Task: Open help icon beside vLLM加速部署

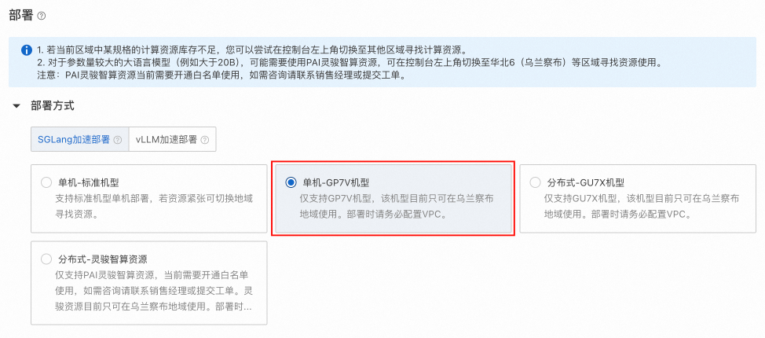Action: point(204,140)
